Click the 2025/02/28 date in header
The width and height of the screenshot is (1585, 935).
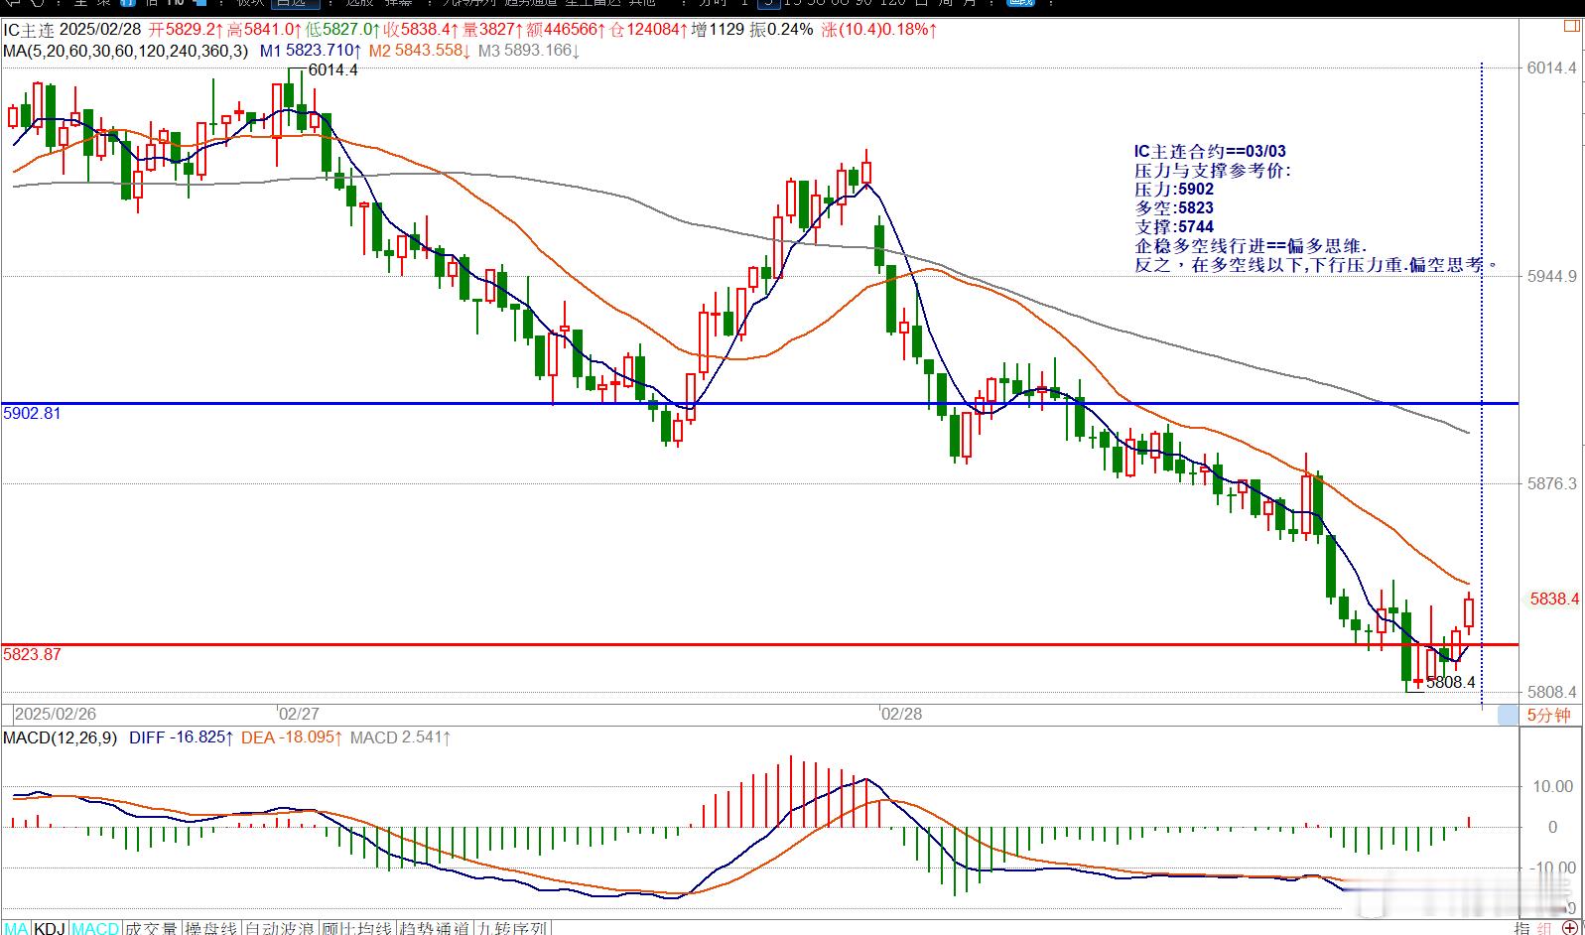tap(99, 30)
